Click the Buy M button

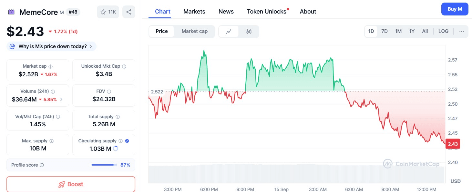tap(455, 9)
